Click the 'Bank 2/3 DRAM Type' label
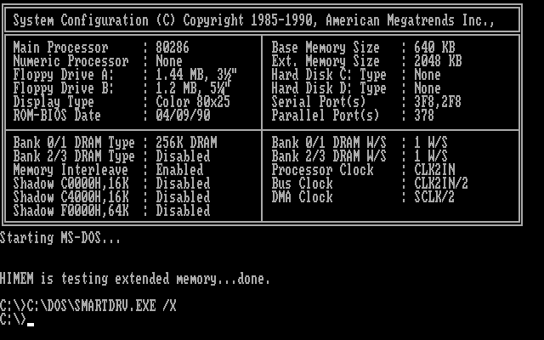The height and width of the screenshot is (340, 544). (74, 156)
